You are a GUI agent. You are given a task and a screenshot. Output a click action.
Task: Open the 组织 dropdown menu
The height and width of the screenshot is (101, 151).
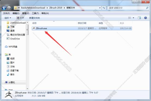(x=8, y=18)
